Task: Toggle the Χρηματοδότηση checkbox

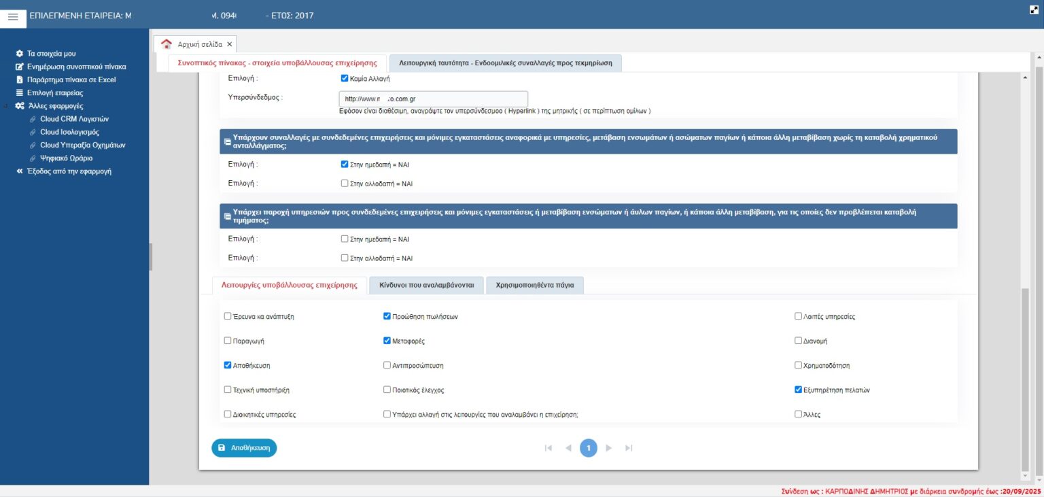Action: click(x=799, y=365)
